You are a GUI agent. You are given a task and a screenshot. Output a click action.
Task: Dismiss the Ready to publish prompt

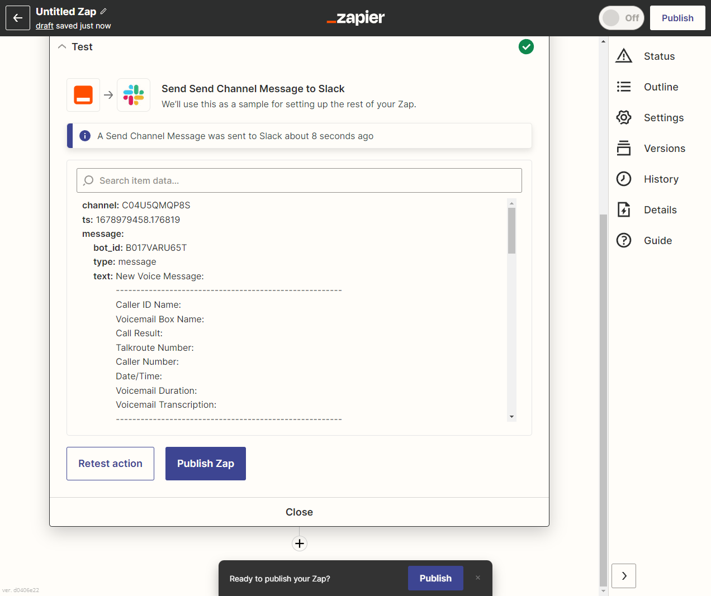point(478,578)
